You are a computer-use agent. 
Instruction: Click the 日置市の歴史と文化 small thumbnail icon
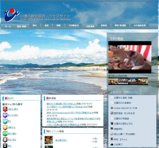(x=112, y=123)
